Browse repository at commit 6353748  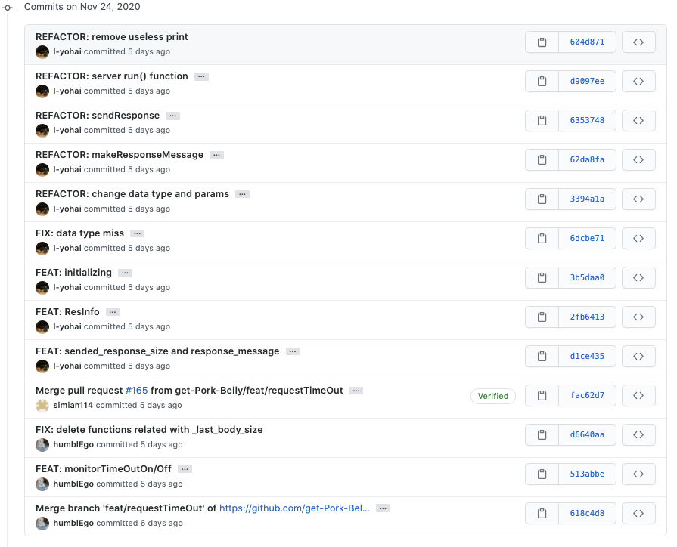(638, 121)
